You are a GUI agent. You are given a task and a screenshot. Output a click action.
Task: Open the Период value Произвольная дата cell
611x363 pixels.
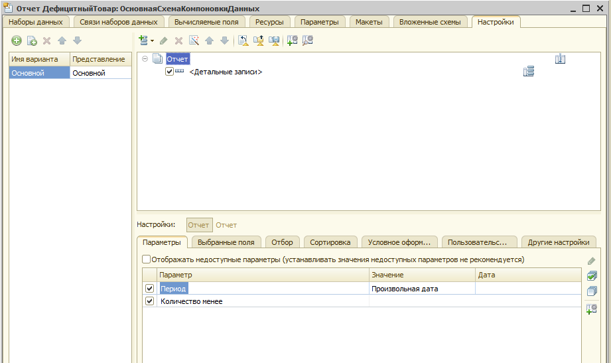point(421,289)
